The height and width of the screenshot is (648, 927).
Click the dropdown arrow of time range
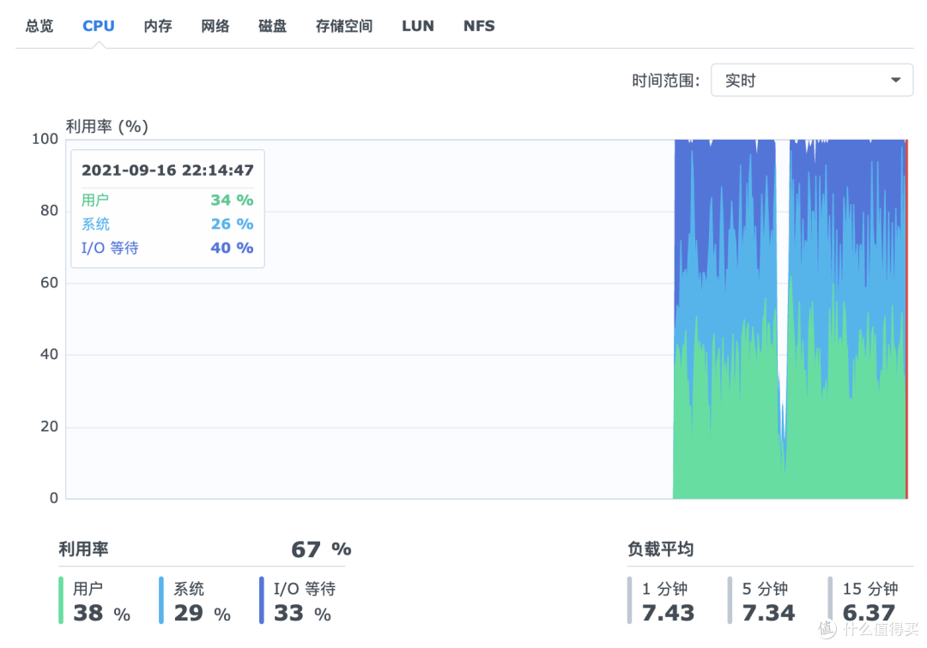coord(895,81)
